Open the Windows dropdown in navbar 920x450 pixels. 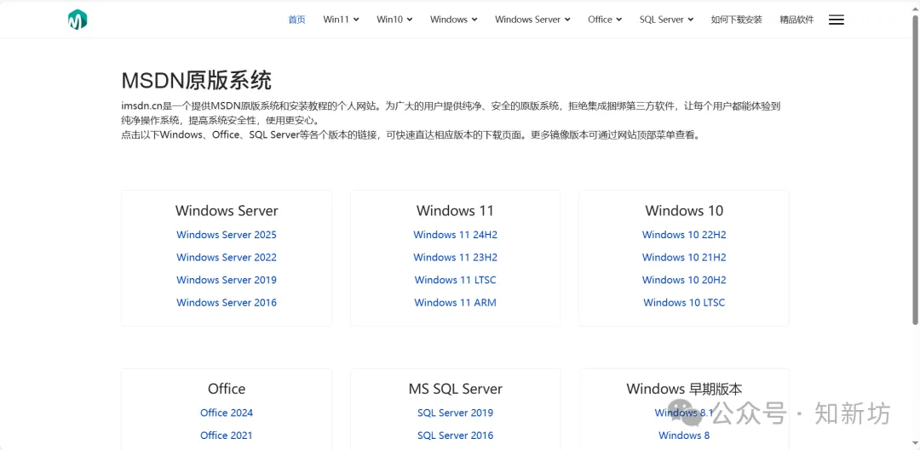[x=453, y=20]
